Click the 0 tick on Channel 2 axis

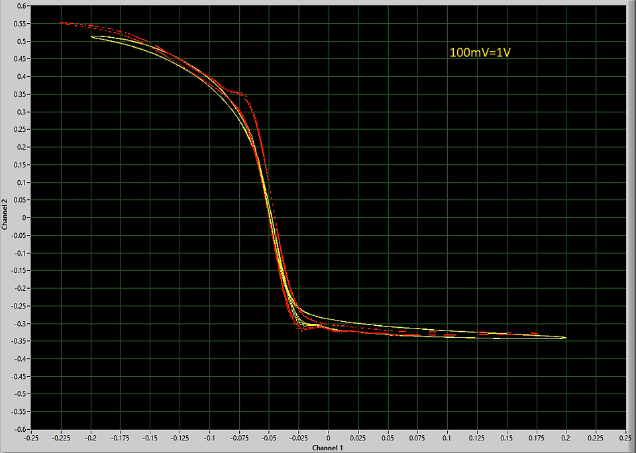coord(24,218)
